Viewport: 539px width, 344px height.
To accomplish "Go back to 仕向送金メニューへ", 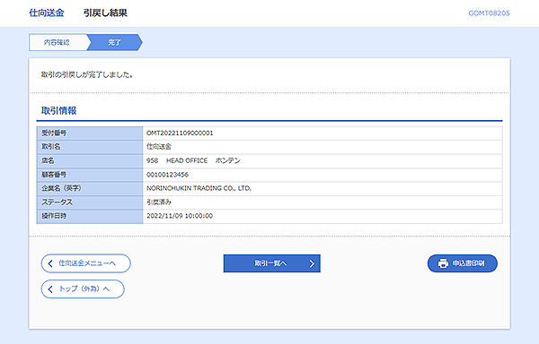I will pos(86,263).
